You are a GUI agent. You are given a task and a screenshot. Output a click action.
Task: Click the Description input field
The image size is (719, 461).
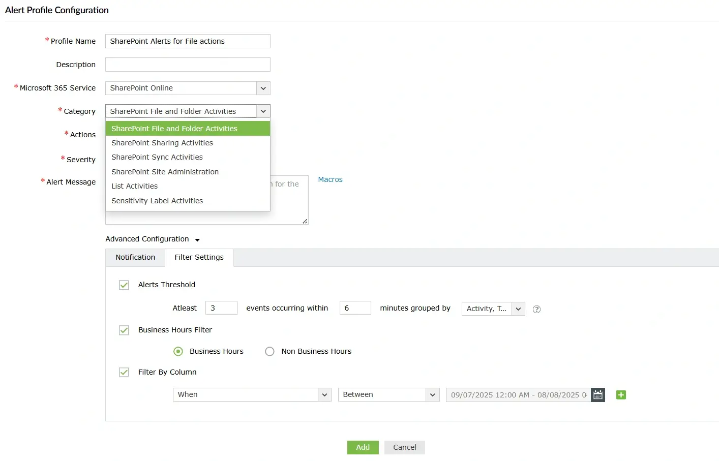pyautogui.click(x=188, y=65)
